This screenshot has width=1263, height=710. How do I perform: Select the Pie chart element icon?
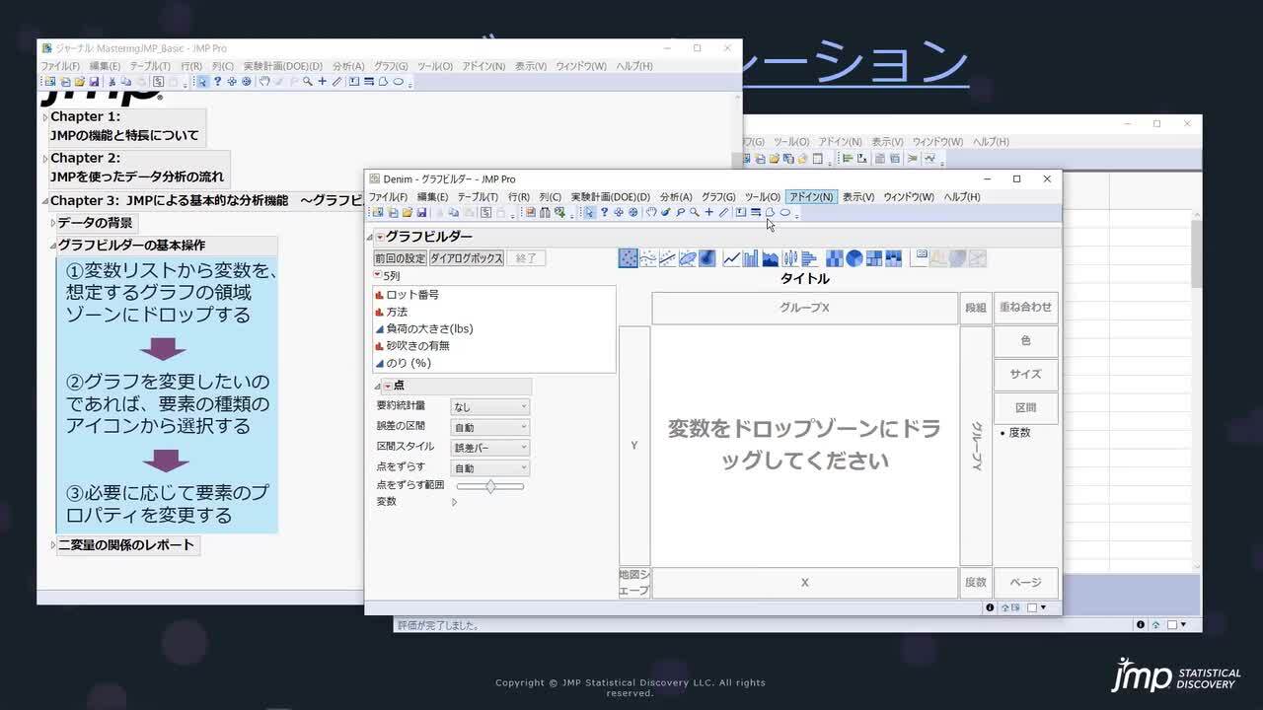click(854, 258)
